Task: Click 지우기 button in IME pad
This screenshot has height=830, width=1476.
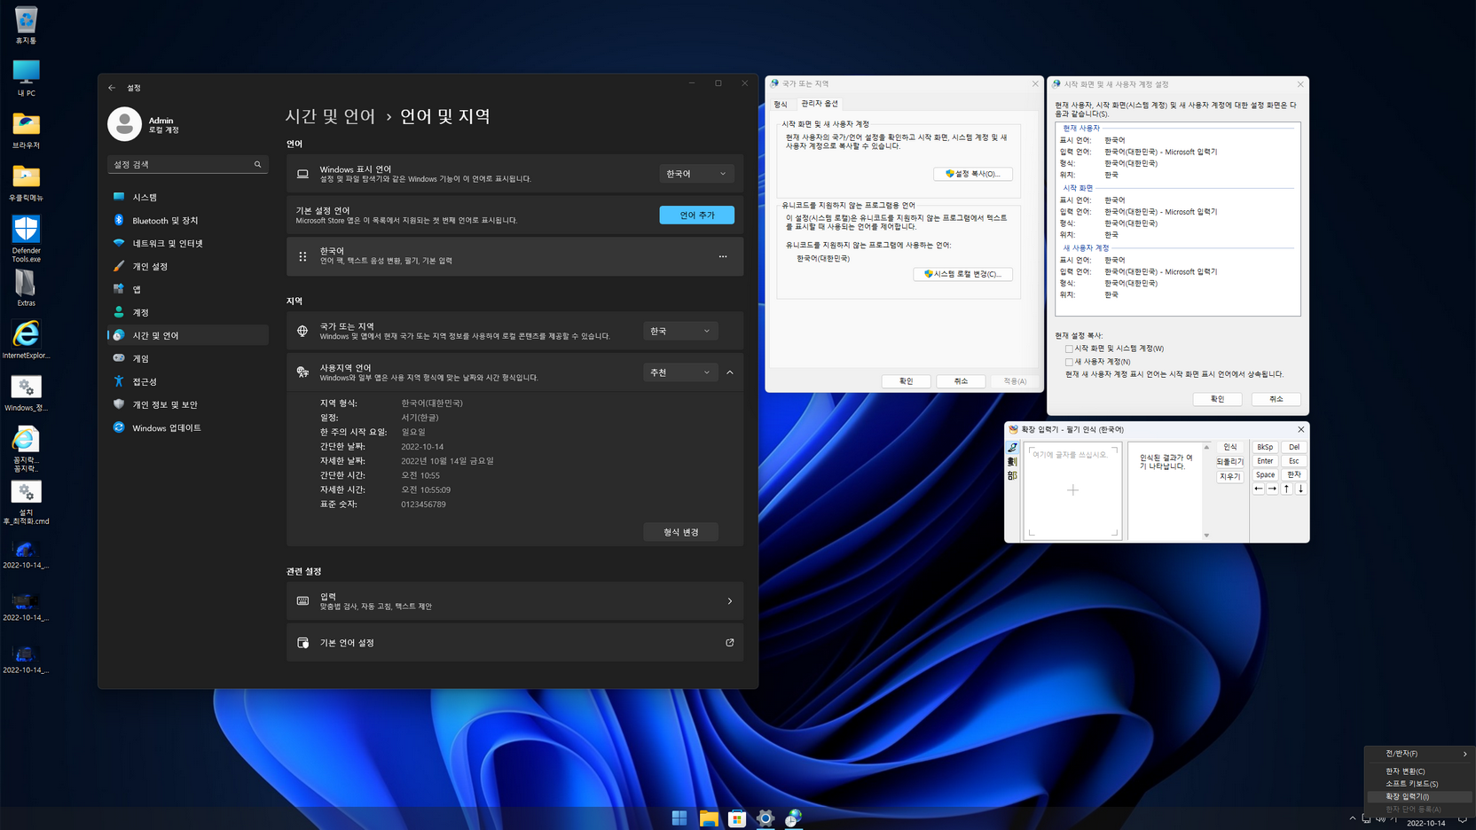Action: [x=1229, y=476]
